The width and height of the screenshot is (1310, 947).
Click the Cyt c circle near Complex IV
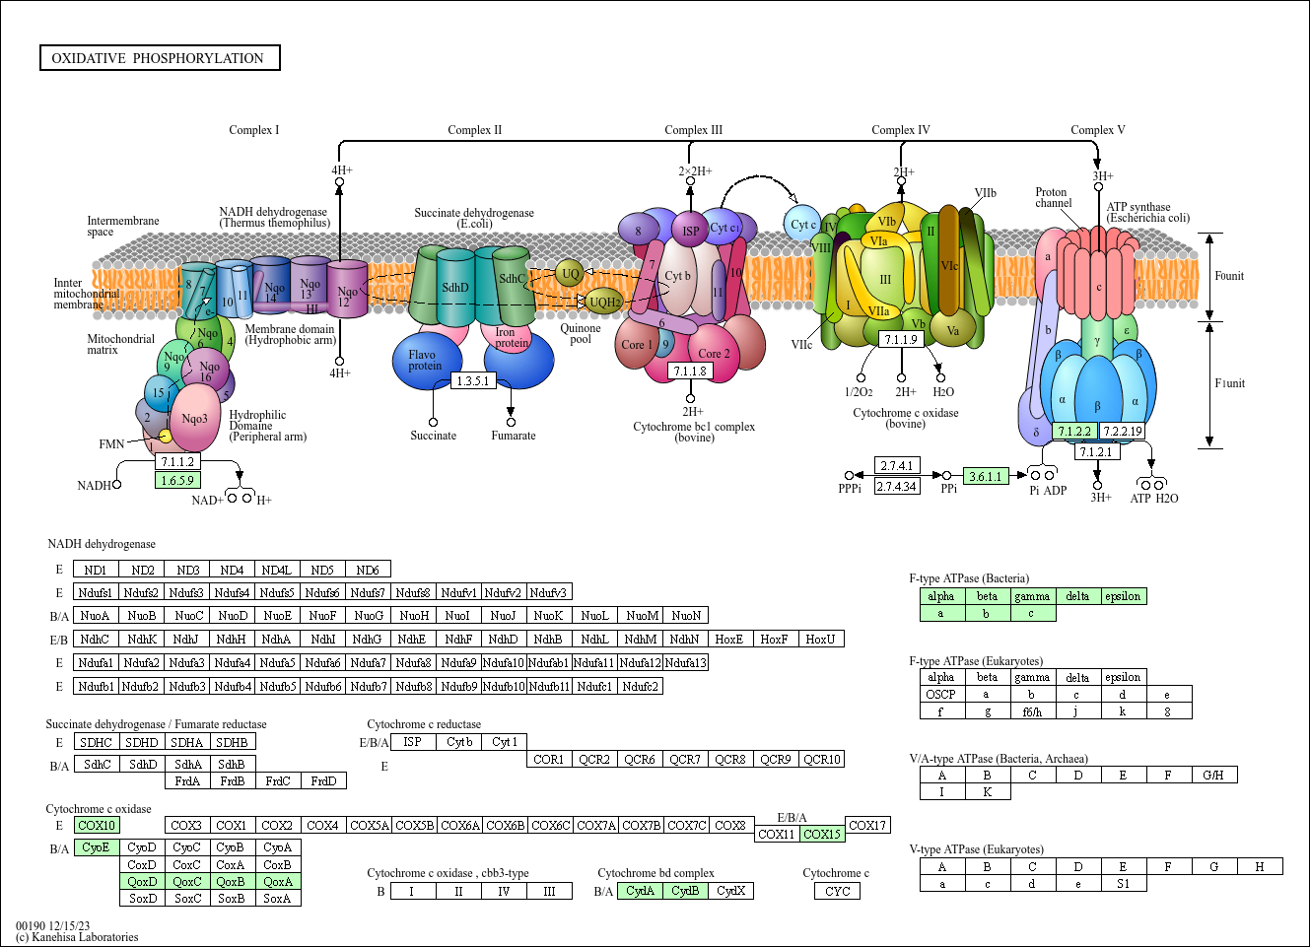click(x=803, y=224)
